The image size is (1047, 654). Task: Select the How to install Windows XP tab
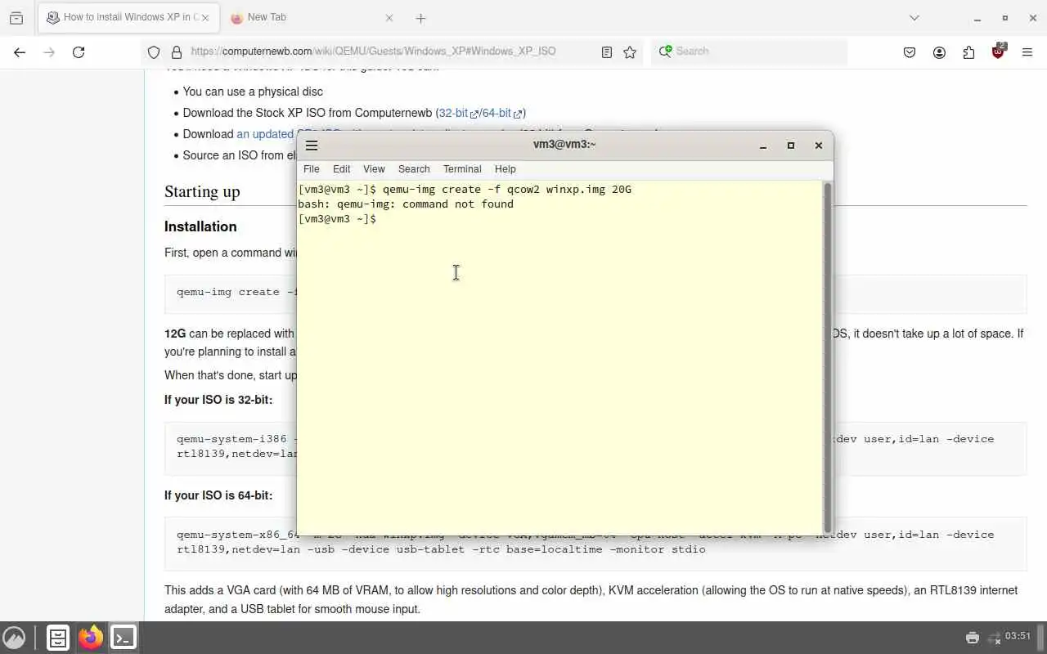pyautogui.click(x=128, y=18)
